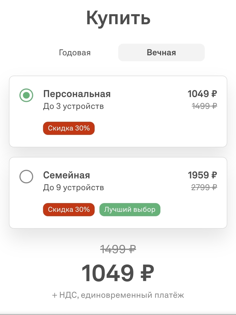Click the 1049 ₽ price in Персональная card
Viewport: 236px width, 315px height.
(x=202, y=93)
